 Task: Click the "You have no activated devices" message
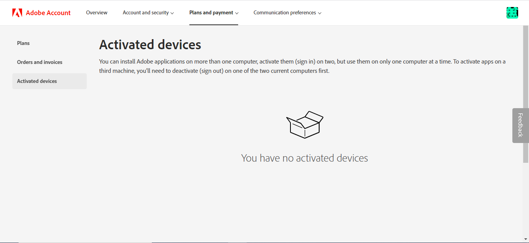click(x=304, y=158)
